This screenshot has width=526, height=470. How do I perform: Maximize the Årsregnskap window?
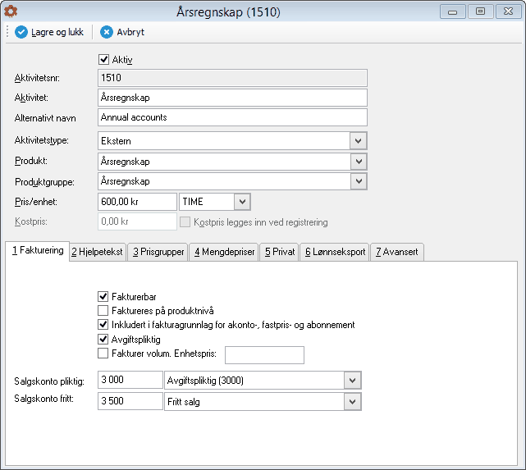pyautogui.click(x=480, y=12)
